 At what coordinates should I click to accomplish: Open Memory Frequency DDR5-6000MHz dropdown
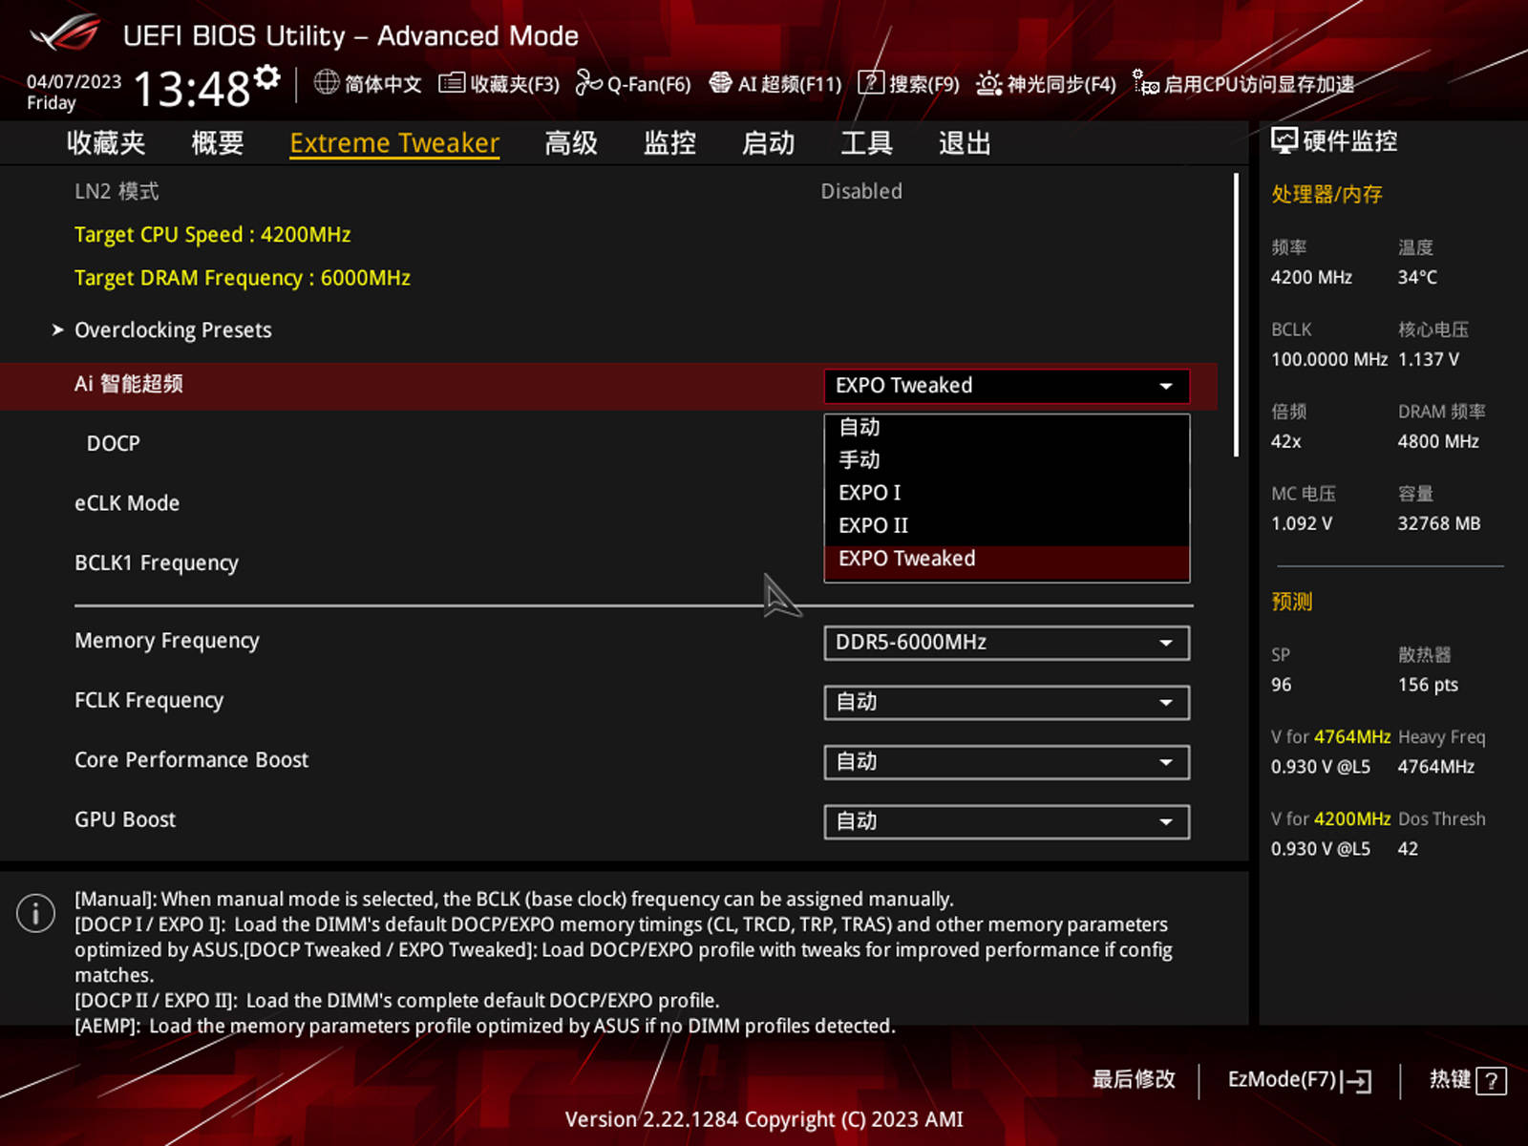pyautogui.click(x=1007, y=643)
